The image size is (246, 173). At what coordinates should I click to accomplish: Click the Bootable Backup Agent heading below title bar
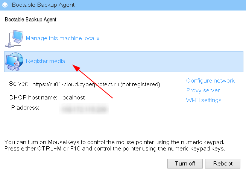pyautogui.click(x=30, y=19)
